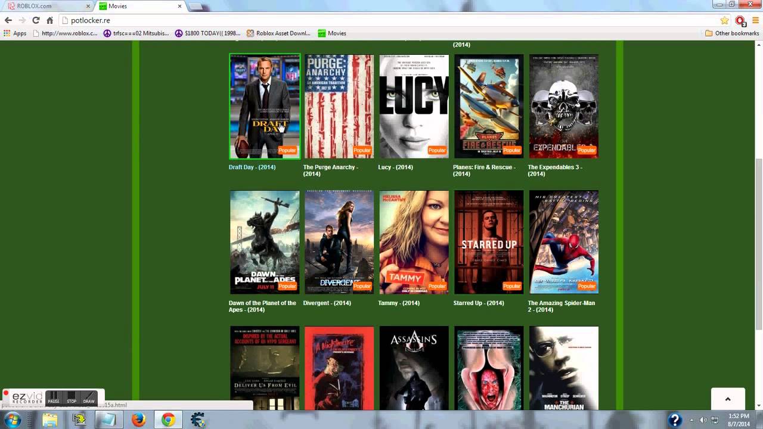Click the Lucy - (2014) title link
This screenshot has height=429, width=763.
pos(395,167)
